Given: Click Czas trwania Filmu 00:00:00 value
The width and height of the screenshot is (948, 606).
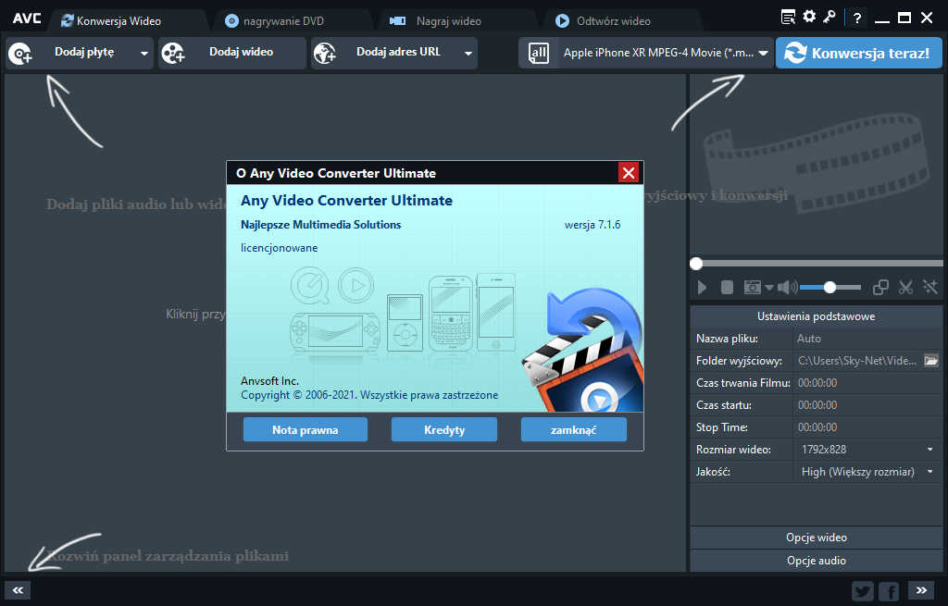Looking at the screenshot, I should coord(817,382).
